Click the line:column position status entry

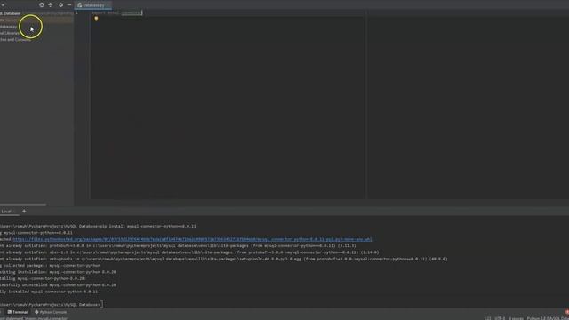point(488,318)
